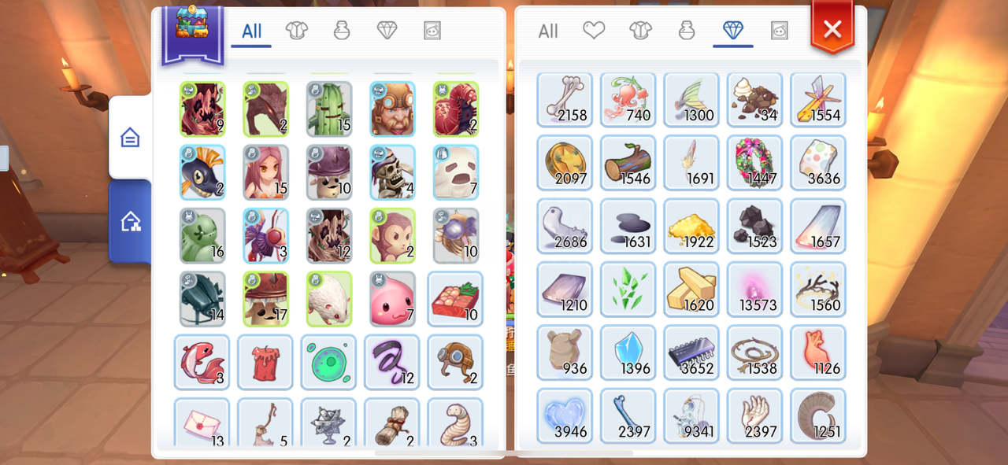Select the wooden log item with 1546
1008x465 pixels.
tap(628, 163)
